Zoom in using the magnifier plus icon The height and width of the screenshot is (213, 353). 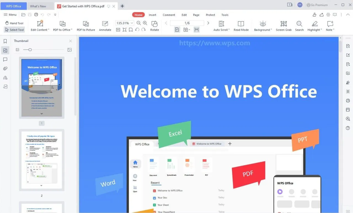coord(145,23)
